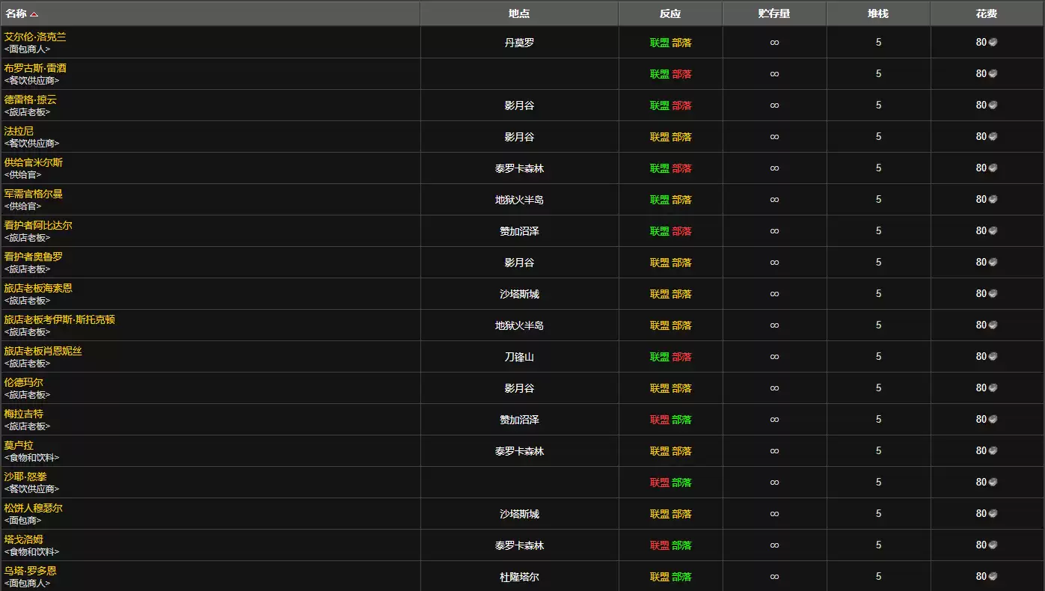Open the 塔戈洛姆 vendor link

click(x=25, y=539)
